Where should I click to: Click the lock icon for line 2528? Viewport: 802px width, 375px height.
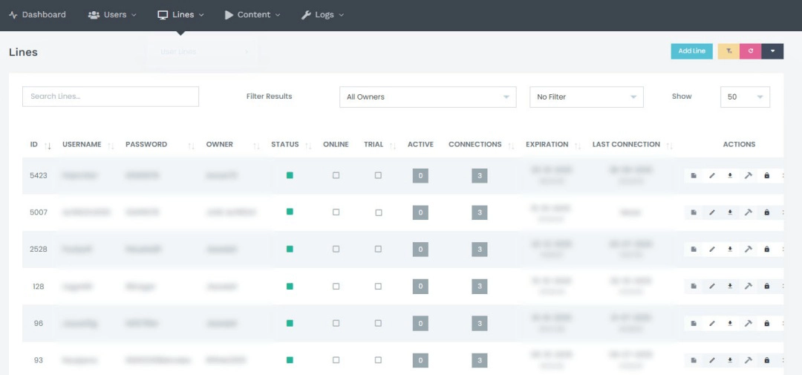[x=766, y=250]
